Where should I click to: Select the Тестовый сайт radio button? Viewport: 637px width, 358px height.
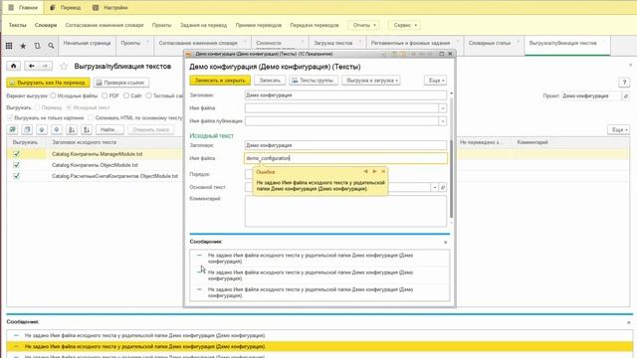148,95
